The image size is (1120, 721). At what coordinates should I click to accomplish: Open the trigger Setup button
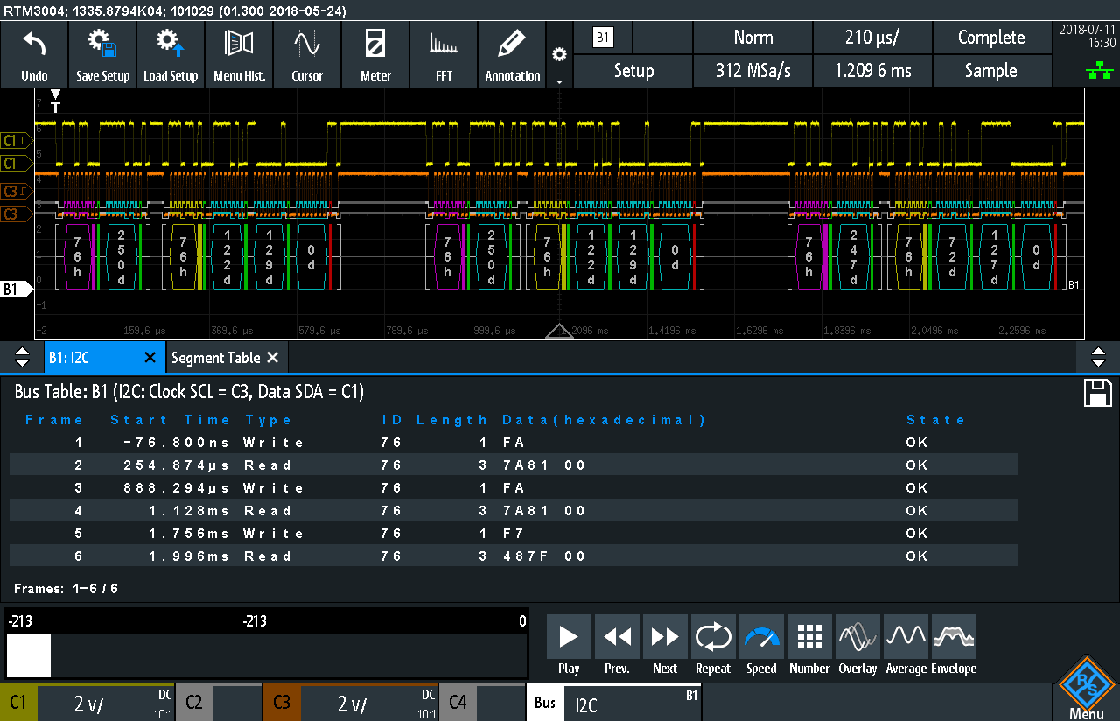[x=634, y=71]
